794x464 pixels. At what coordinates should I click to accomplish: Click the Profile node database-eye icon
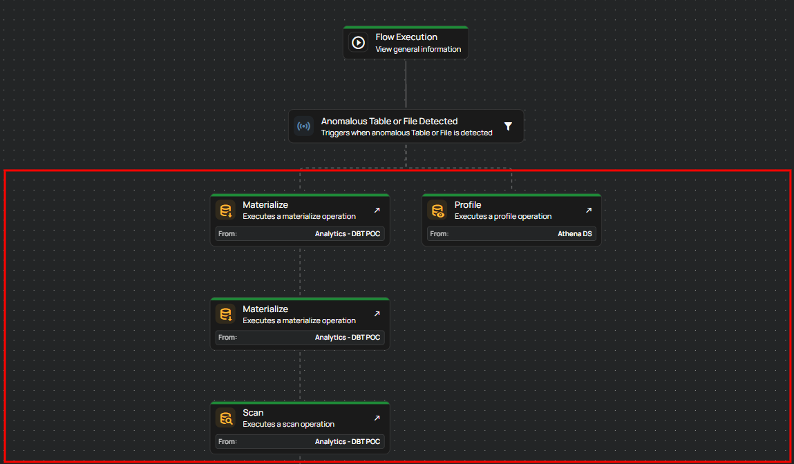point(437,210)
